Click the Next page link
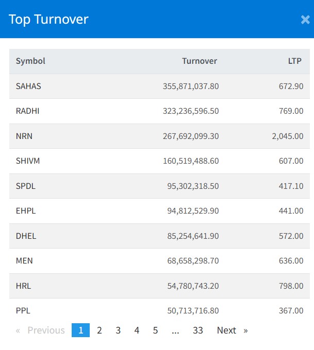This screenshot has width=314, height=350. click(x=232, y=330)
